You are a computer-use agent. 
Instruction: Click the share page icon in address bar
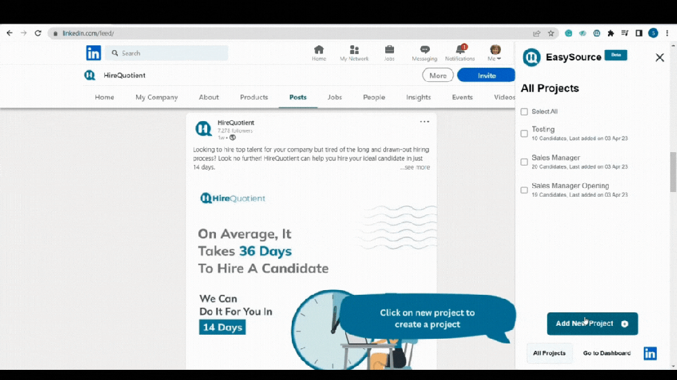537,33
